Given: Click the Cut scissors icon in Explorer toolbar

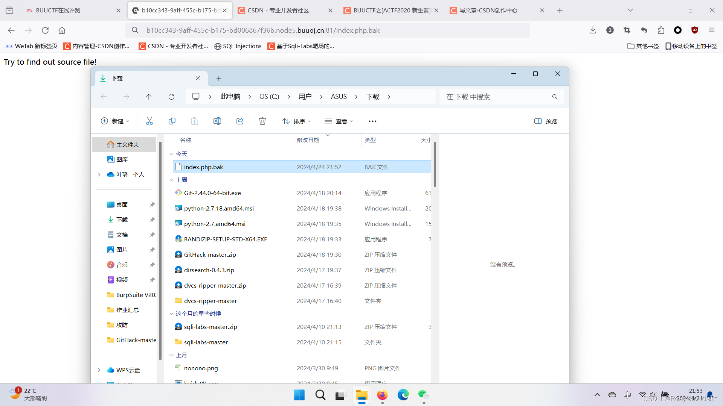Looking at the screenshot, I should pos(149,121).
